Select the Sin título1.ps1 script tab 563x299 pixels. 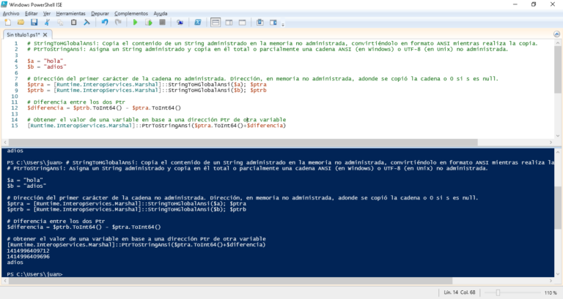(23, 34)
